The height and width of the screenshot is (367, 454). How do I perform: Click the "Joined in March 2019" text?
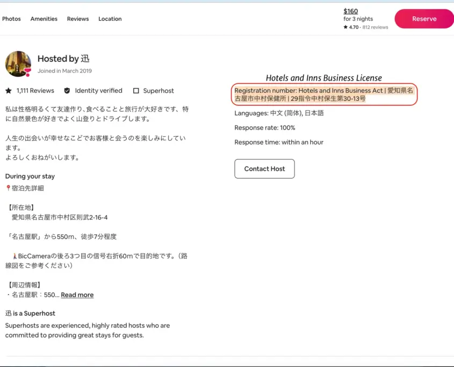[x=64, y=71]
